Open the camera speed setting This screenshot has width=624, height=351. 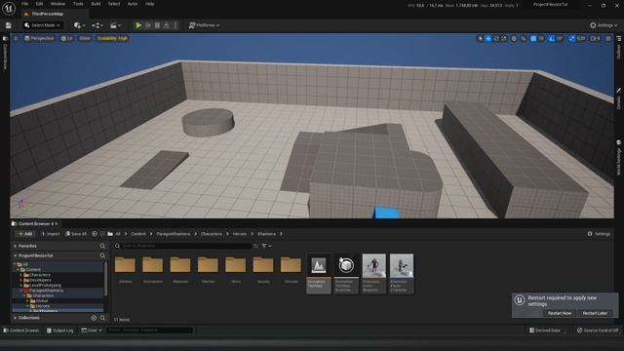coord(595,39)
